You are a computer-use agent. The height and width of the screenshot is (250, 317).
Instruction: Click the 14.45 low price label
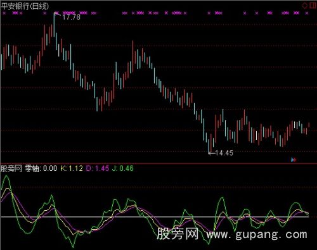pyautogui.click(x=224, y=153)
